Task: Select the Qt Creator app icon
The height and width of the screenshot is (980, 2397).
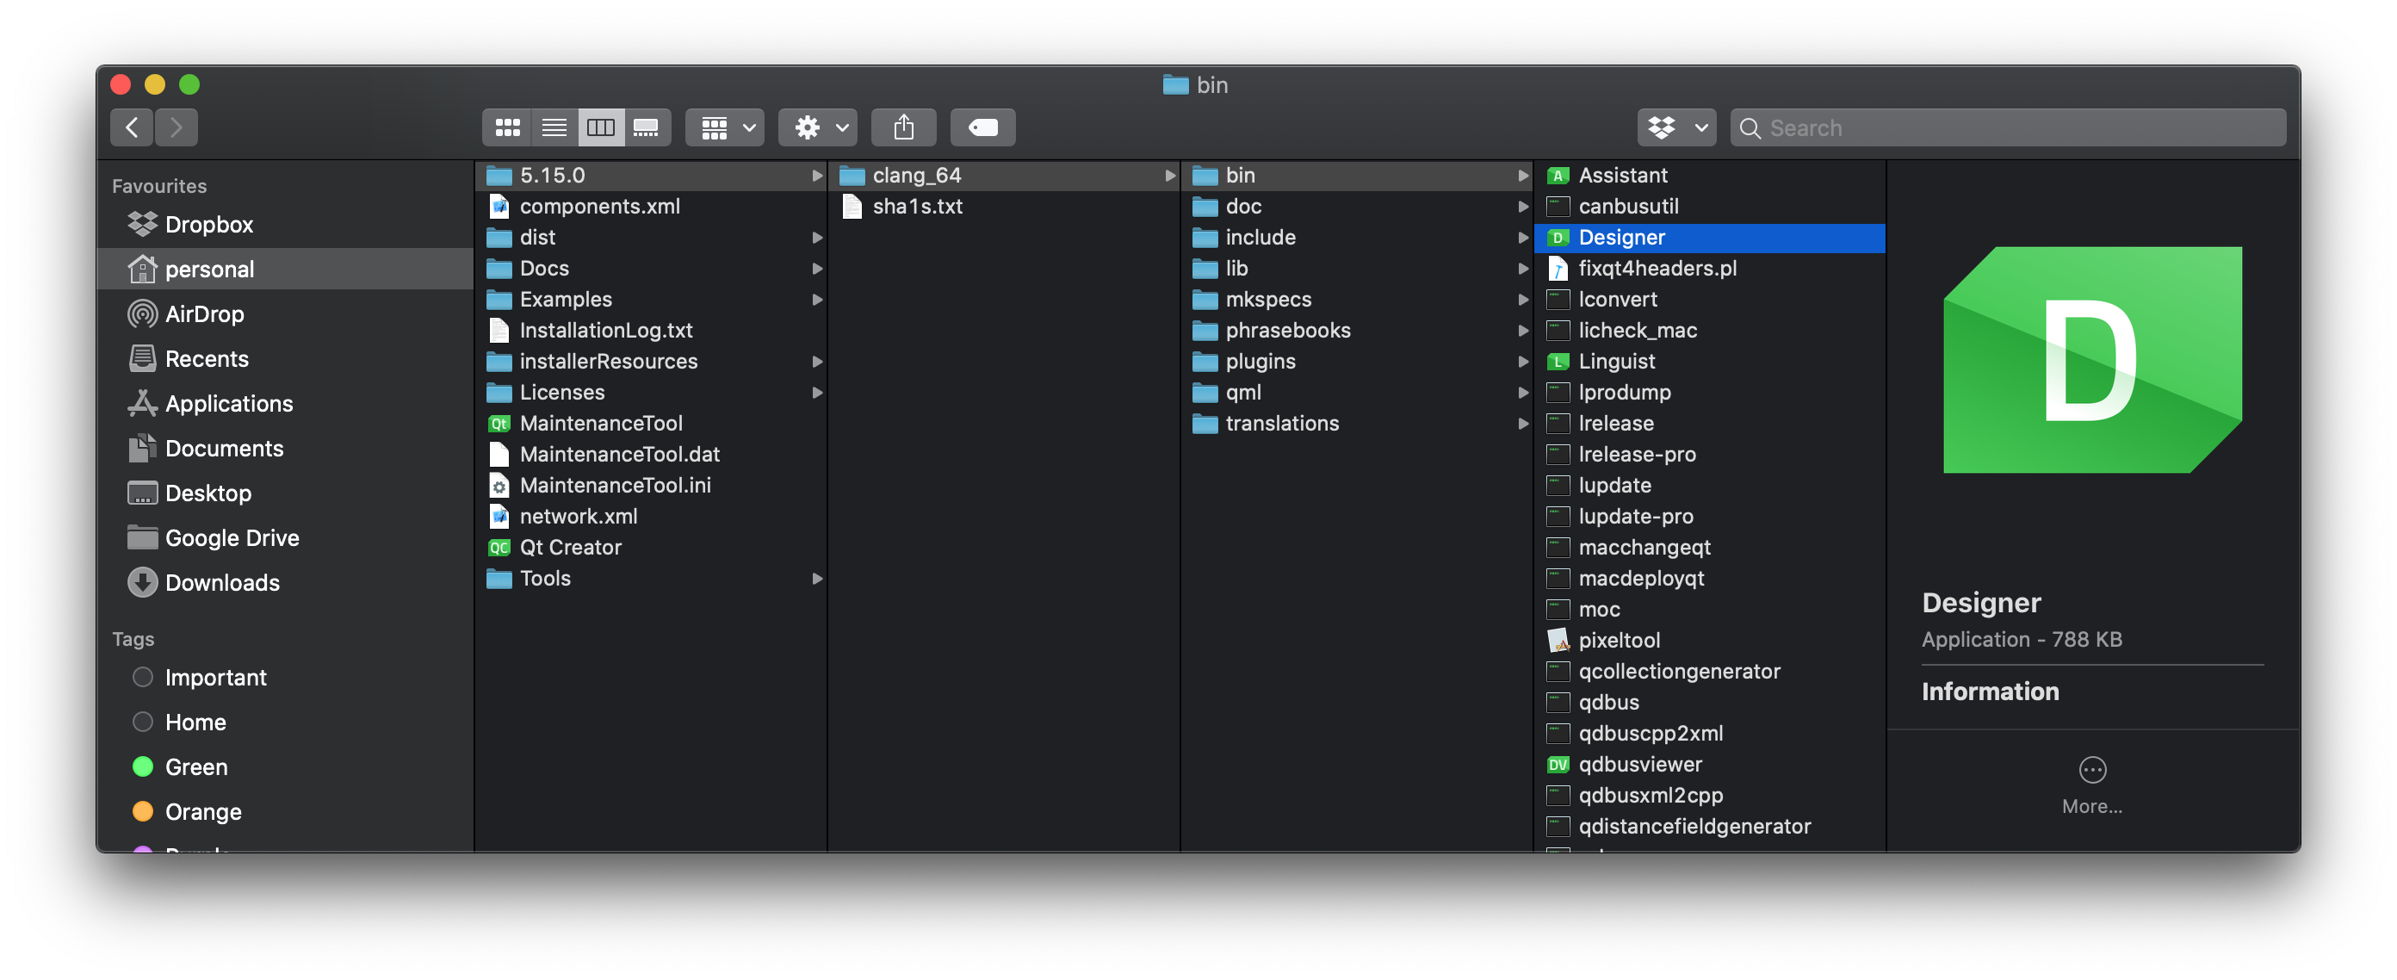Action: click(x=499, y=547)
